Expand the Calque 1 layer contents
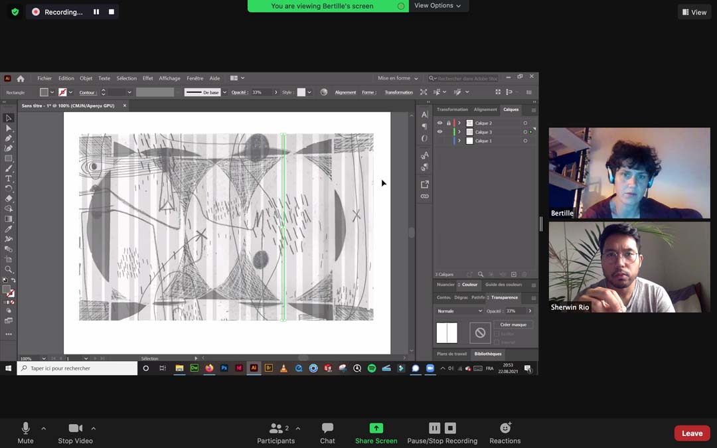Viewport: 717px width, 448px height. (459, 141)
